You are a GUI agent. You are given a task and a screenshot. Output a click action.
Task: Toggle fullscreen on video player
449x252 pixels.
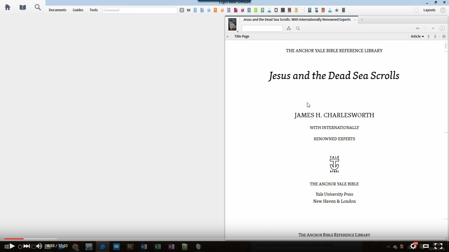(438, 246)
